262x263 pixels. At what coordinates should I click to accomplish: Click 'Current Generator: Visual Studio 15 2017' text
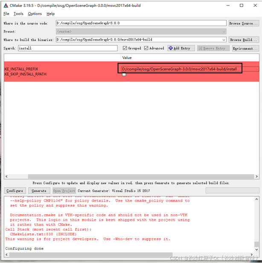(x=114, y=191)
